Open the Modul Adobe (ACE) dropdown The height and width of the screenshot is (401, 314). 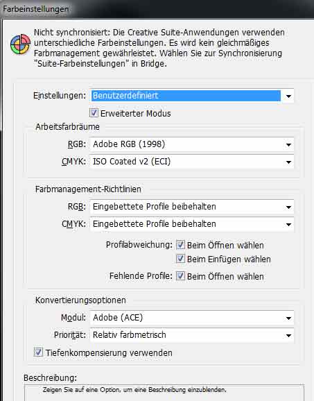point(191,318)
